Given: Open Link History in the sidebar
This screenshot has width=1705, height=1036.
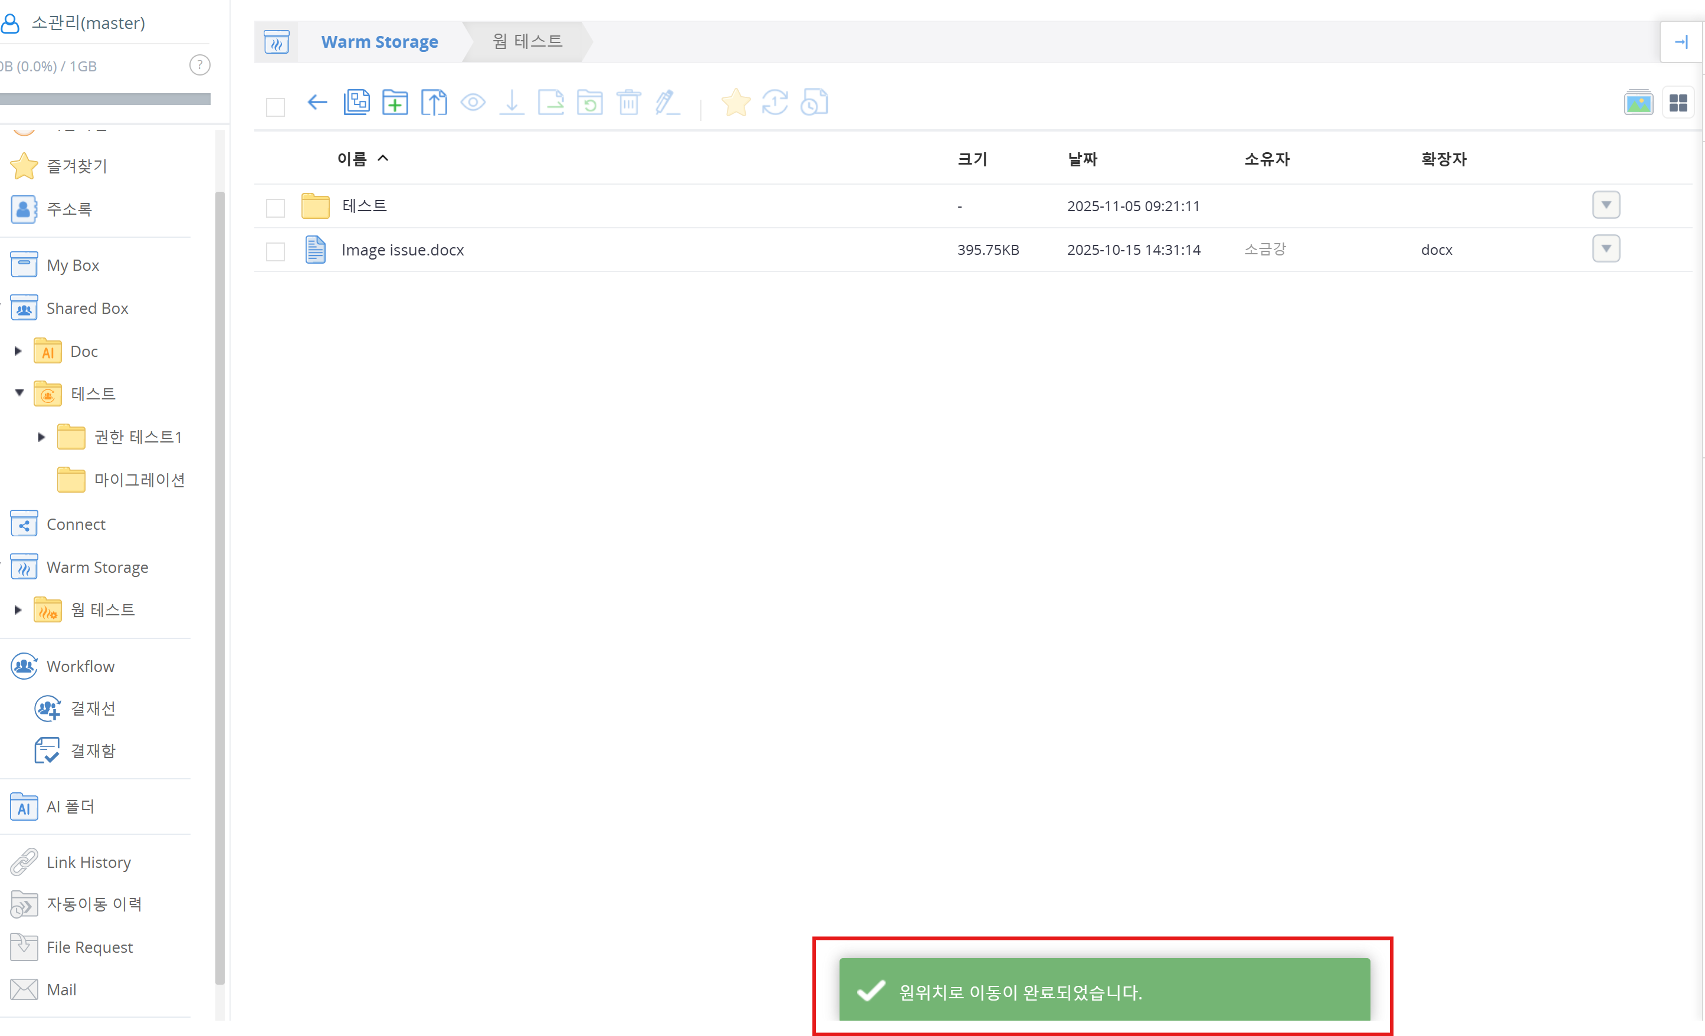Looking at the screenshot, I should pyautogui.click(x=88, y=863).
